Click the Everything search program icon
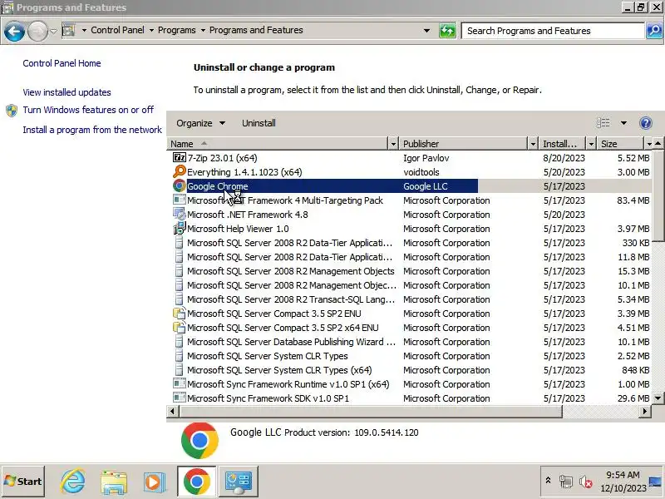665x499 pixels. coord(180,172)
